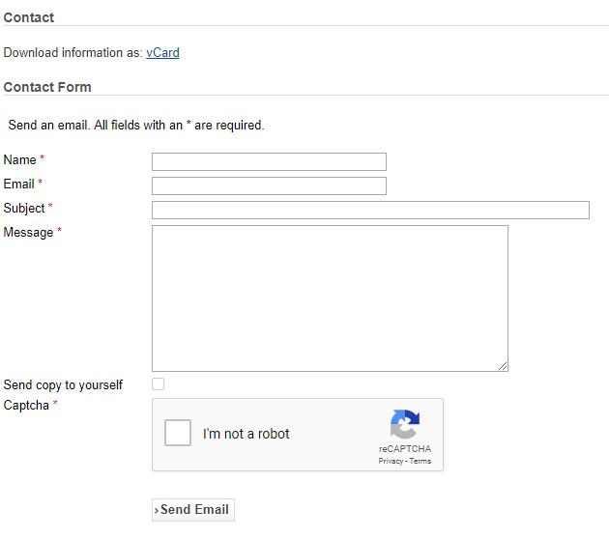The width and height of the screenshot is (609, 539).
Task: Click the reCAPTCHA logo icon
Action: [405, 424]
